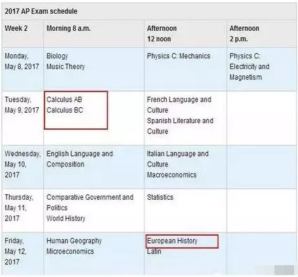Click the Calculus BC entry

[65, 110]
